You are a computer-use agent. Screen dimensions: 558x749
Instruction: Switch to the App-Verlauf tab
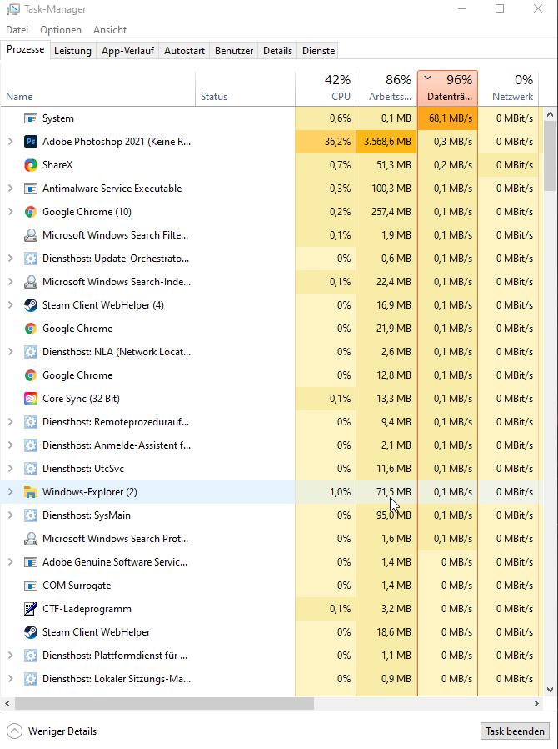coord(127,51)
